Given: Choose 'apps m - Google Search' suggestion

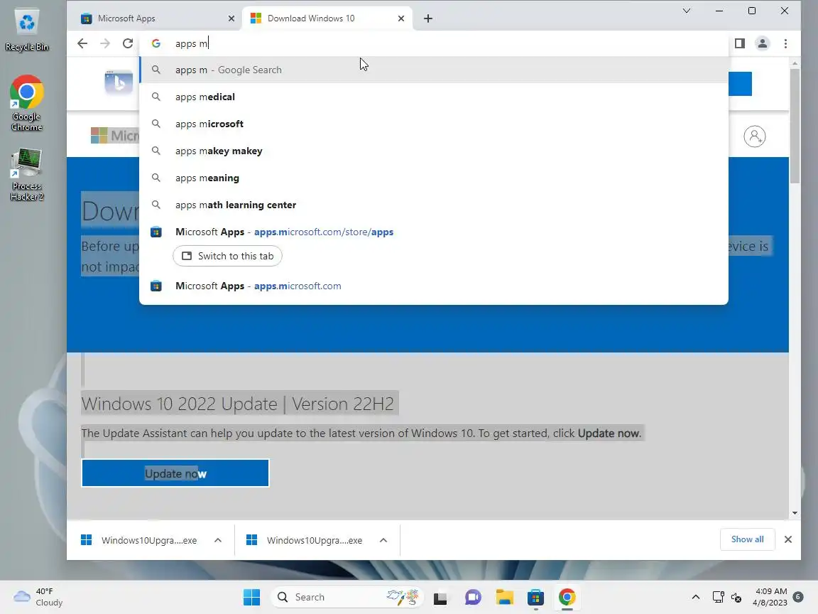Looking at the screenshot, I should click(x=433, y=70).
